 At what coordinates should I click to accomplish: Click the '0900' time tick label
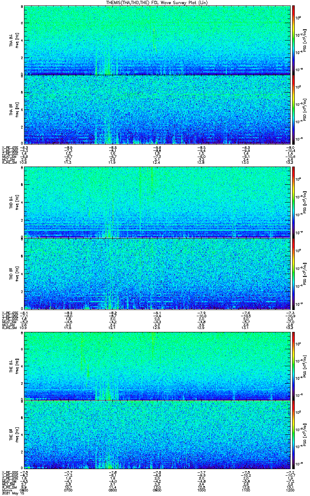coord(157,490)
